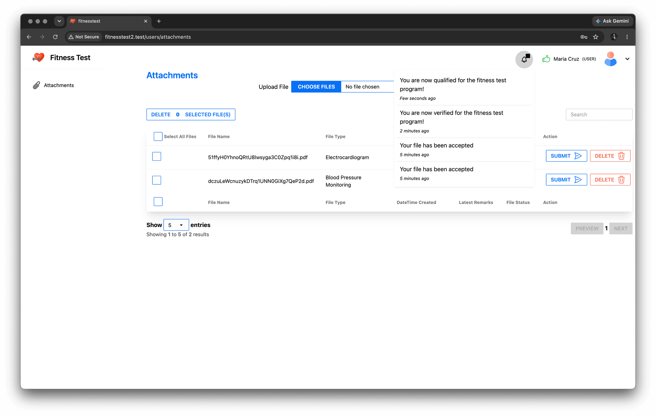The image size is (656, 416).
Task: Click the Fitness Test heart logo
Action: pos(38,58)
